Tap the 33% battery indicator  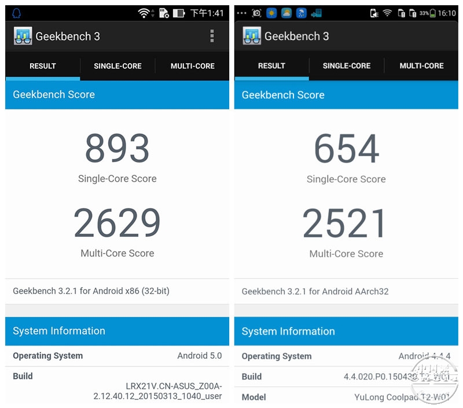pos(428,13)
